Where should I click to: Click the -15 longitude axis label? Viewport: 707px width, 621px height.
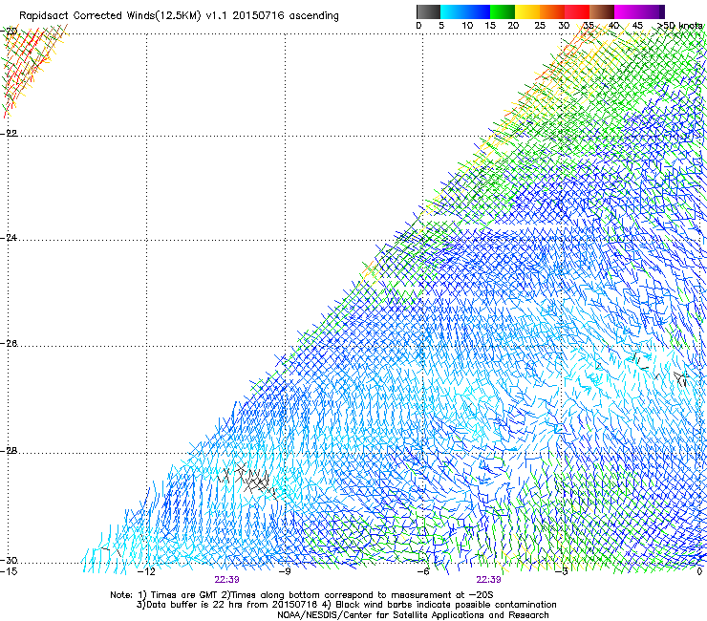tap(9, 571)
